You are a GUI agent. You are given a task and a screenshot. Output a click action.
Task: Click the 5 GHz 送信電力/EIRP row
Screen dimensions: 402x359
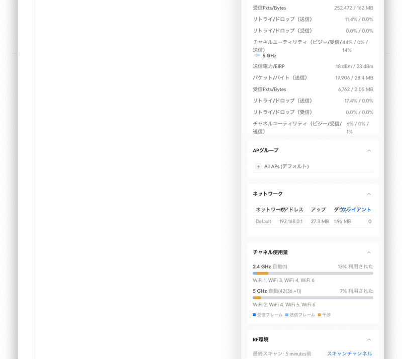[313, 66]
